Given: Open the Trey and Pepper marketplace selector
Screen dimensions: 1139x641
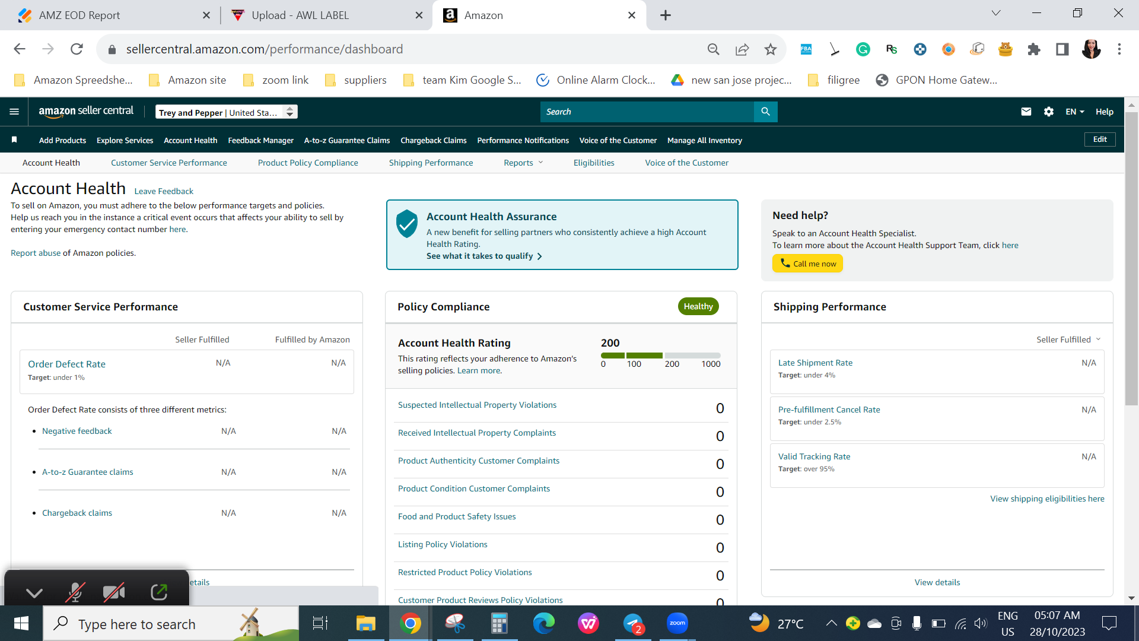Looking at the screenshot, I should [227, 112].
